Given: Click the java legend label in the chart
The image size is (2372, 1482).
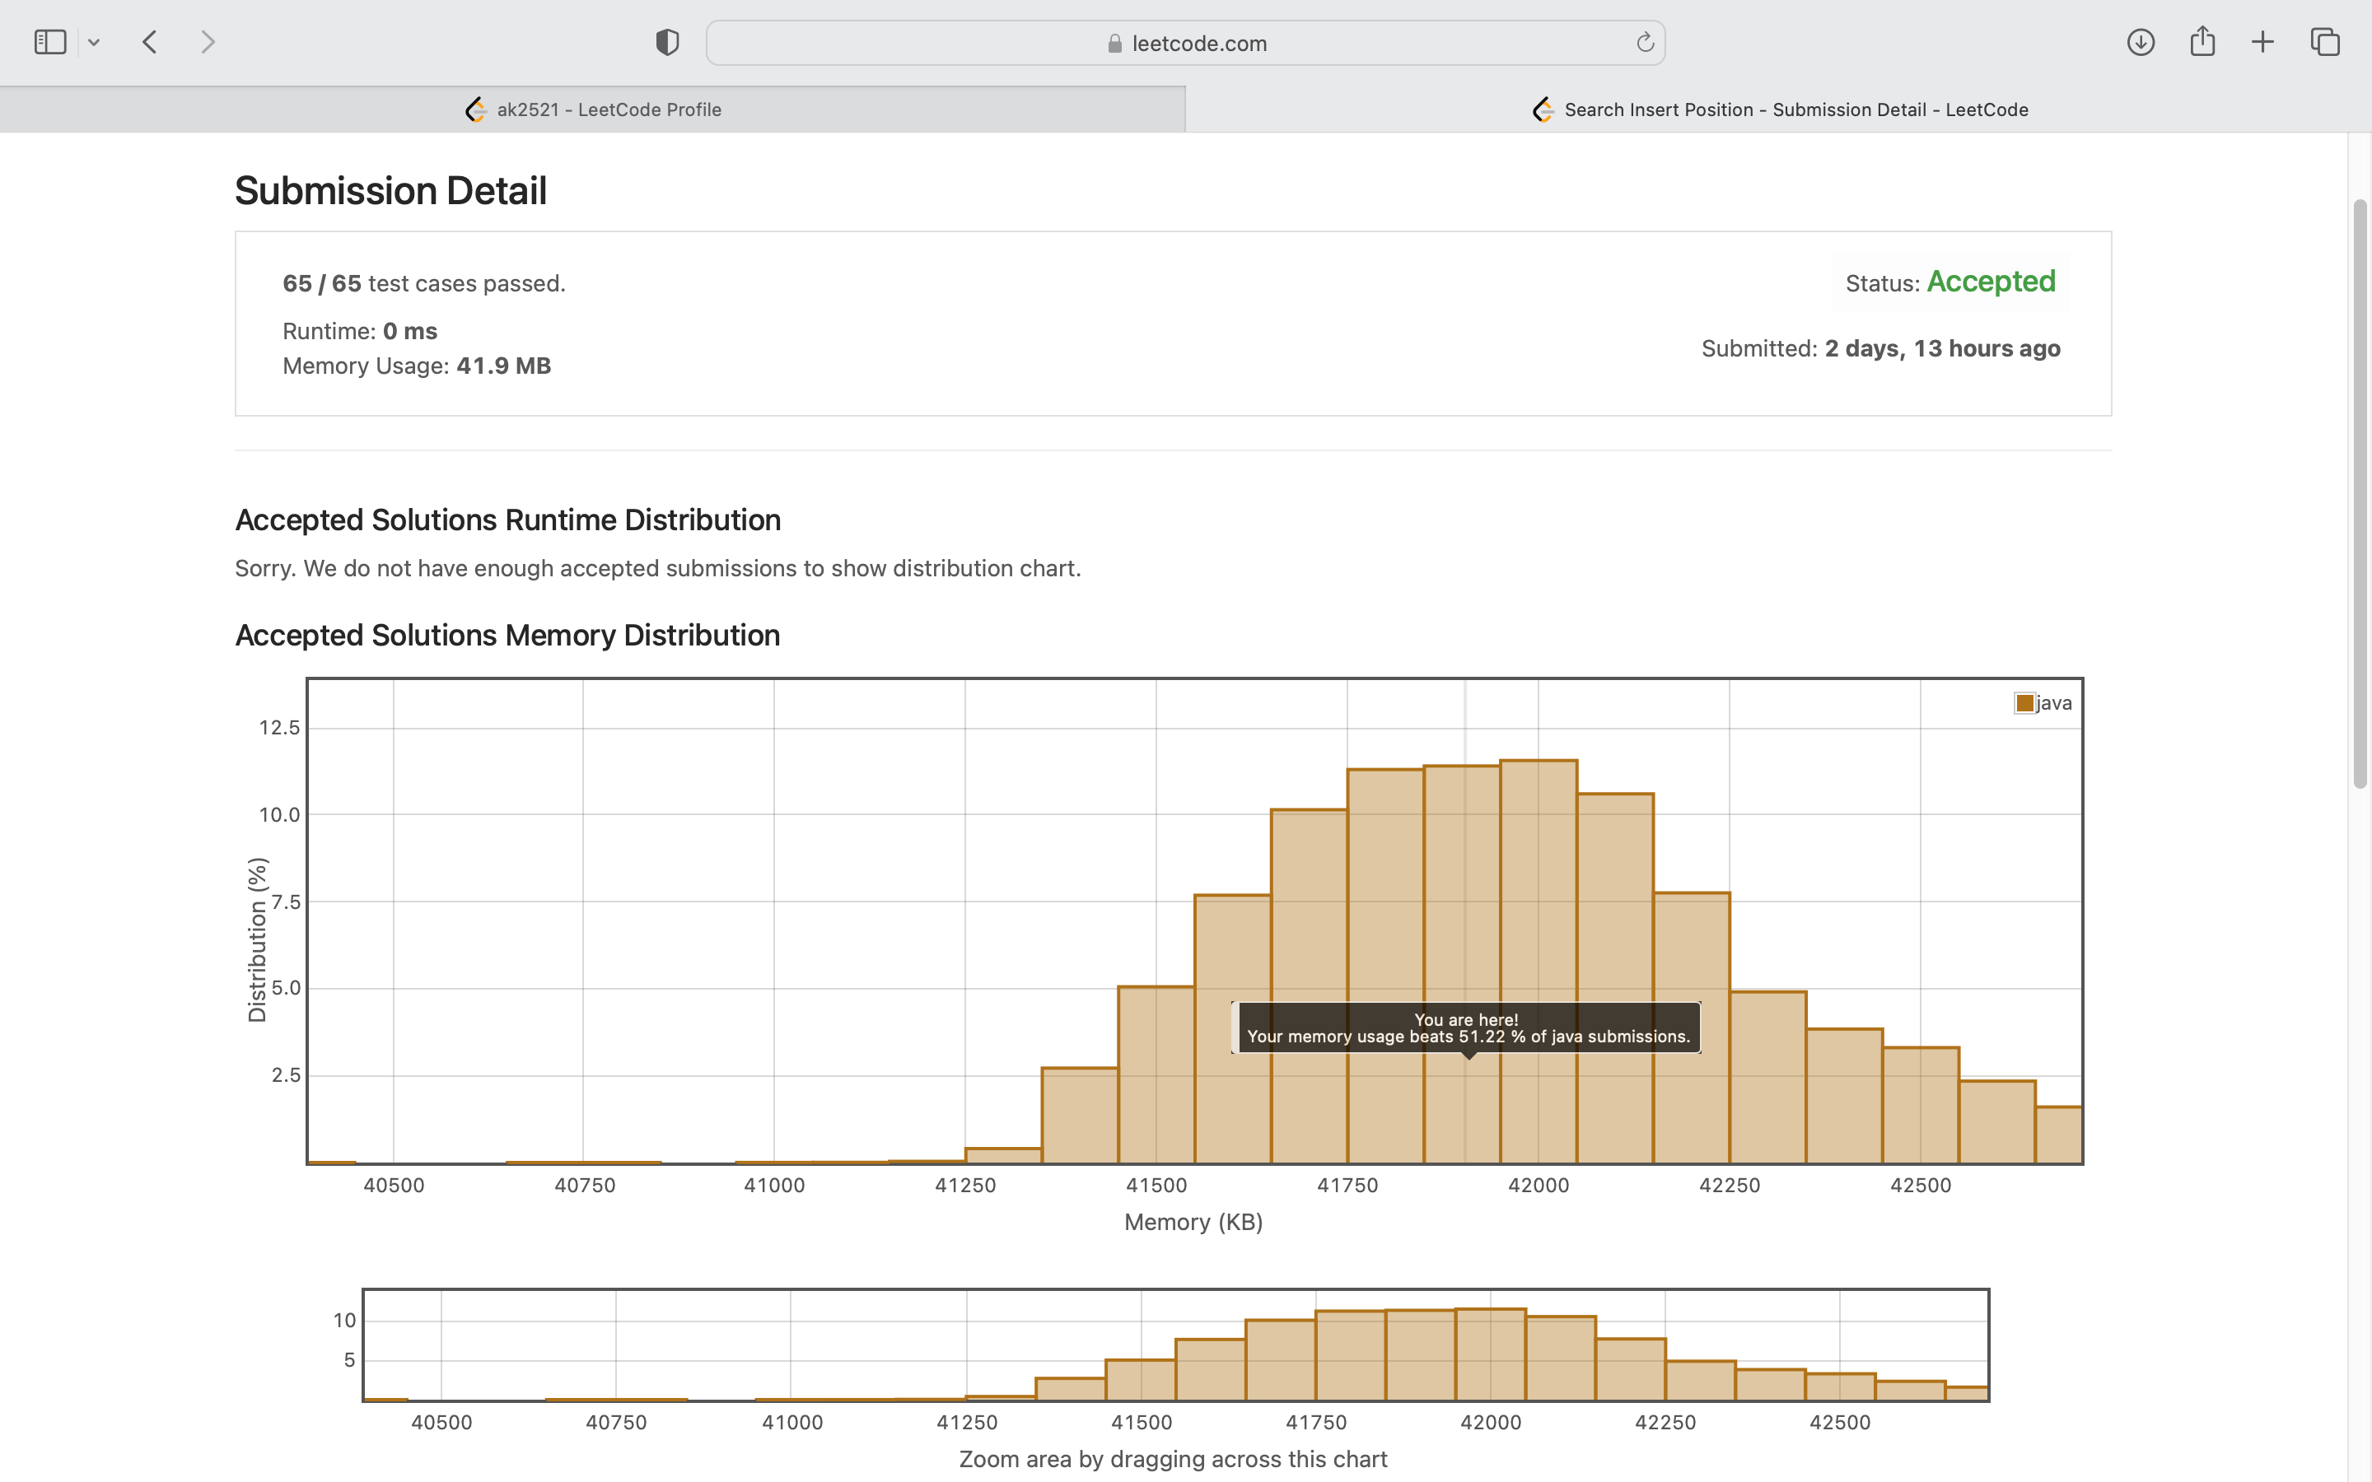Looking at the screenshot, I should (x=2054, y=703).
